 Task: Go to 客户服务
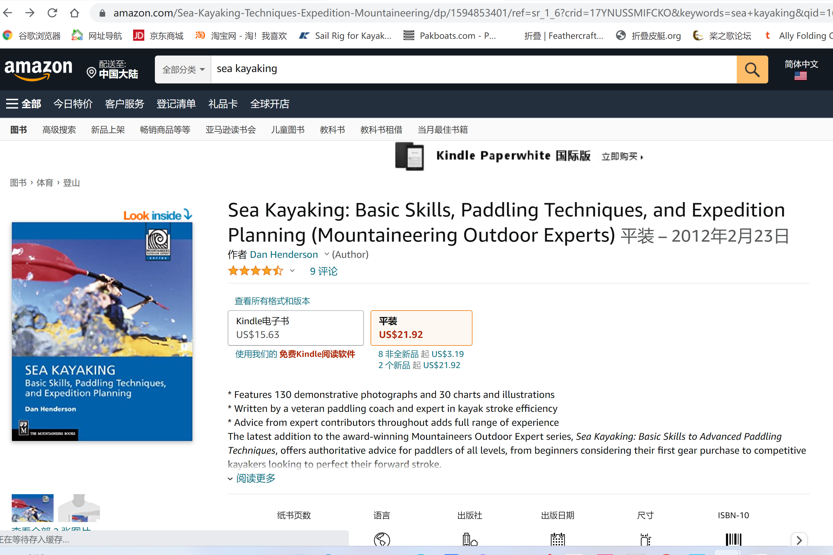(x=125, y=104)
